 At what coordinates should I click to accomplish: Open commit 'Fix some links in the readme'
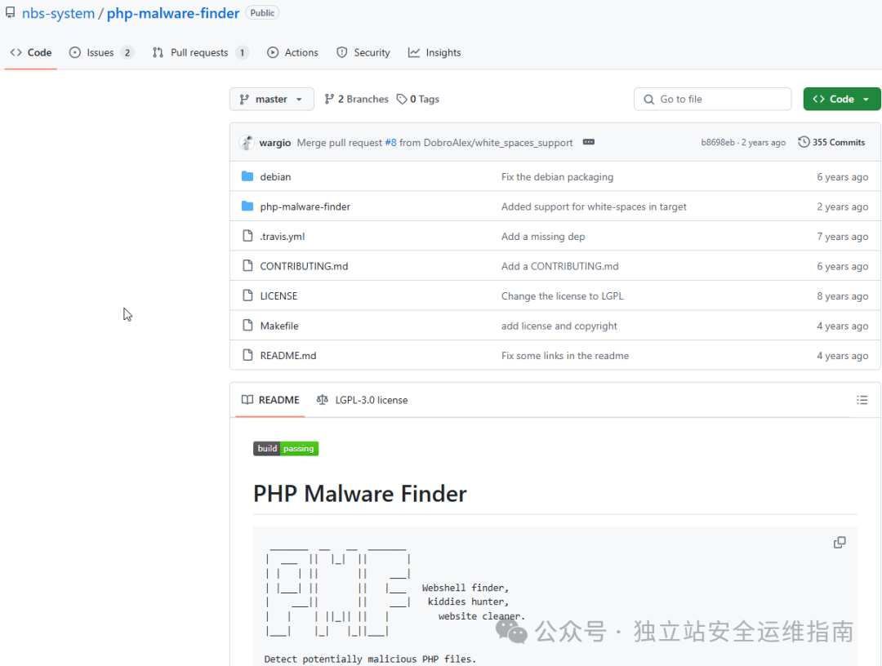pos(565,355)
